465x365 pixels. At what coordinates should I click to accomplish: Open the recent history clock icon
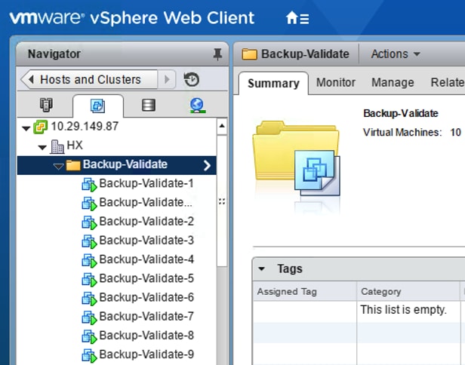(192, 79)
